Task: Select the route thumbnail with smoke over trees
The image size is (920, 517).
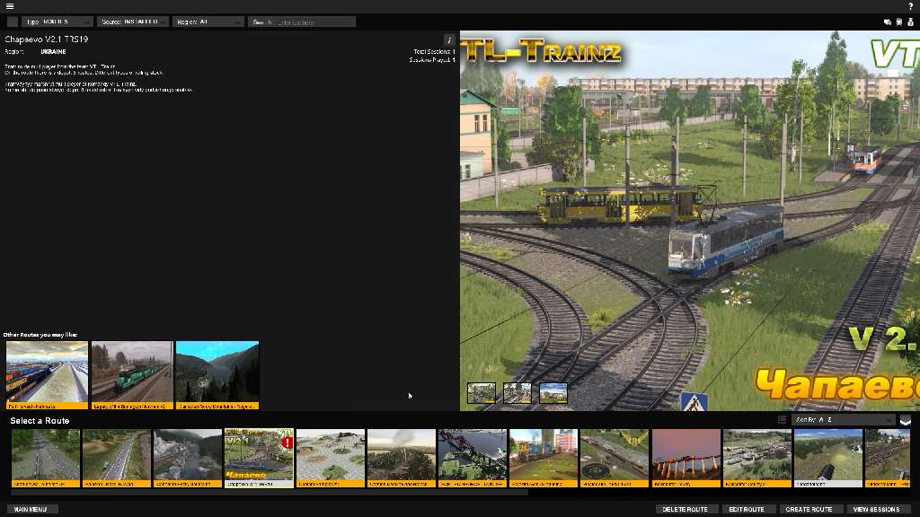Action: [x=402, y=458]
